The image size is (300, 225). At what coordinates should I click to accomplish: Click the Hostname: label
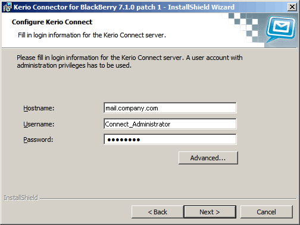[39, 108]
